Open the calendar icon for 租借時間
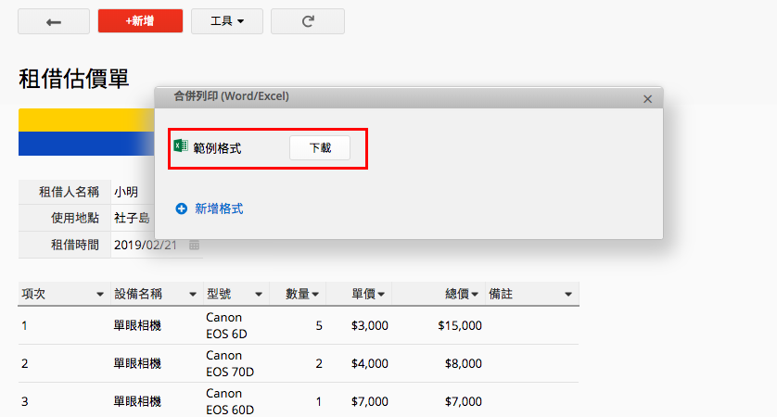The height and width of the screenshot is (417, 777). [x=194, y=245]
